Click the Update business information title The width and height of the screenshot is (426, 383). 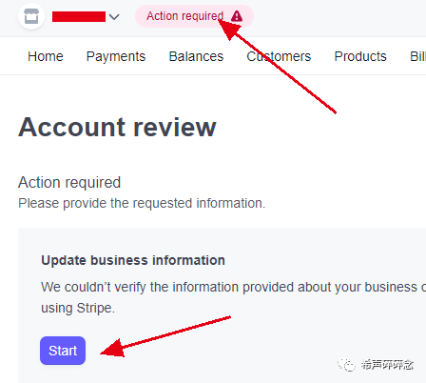(x=133, y=260)
